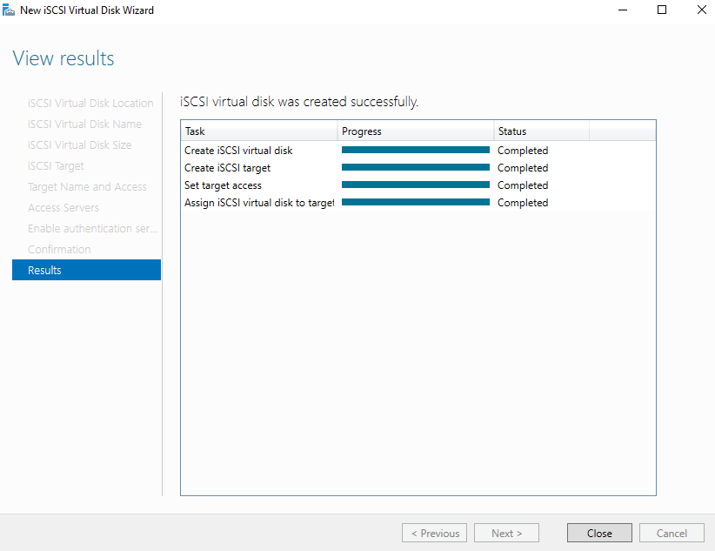Screen dimensions: 715x551
Task: Click the window title 'New iSCSI Virtual Disk Wizard'
Action: 87,10
